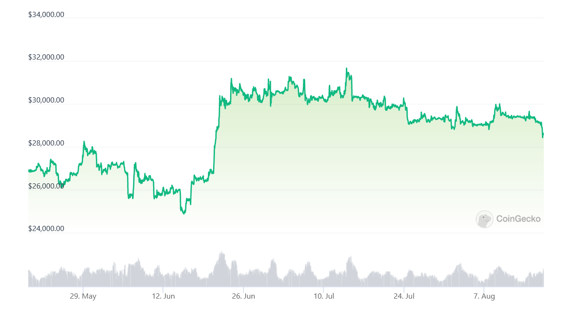
Task: Click the 29. May date label
Action: (83, 296)
